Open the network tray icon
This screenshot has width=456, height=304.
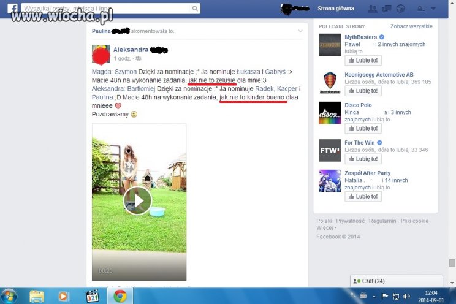[x=395, y=296]
